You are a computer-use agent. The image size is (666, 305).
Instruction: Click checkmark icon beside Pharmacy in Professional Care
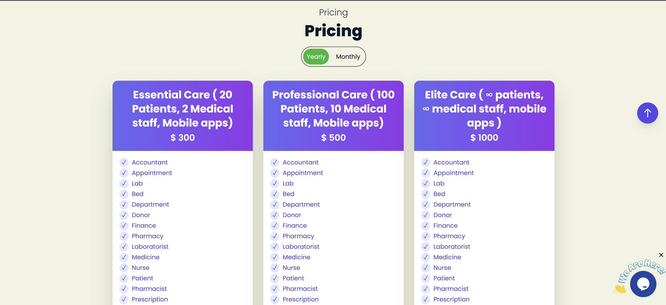tap(275, 236)
